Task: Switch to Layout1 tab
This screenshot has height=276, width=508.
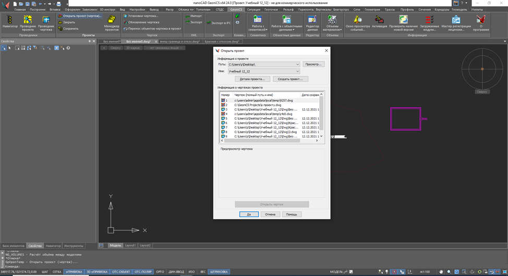Action: (x=130, y=246)
